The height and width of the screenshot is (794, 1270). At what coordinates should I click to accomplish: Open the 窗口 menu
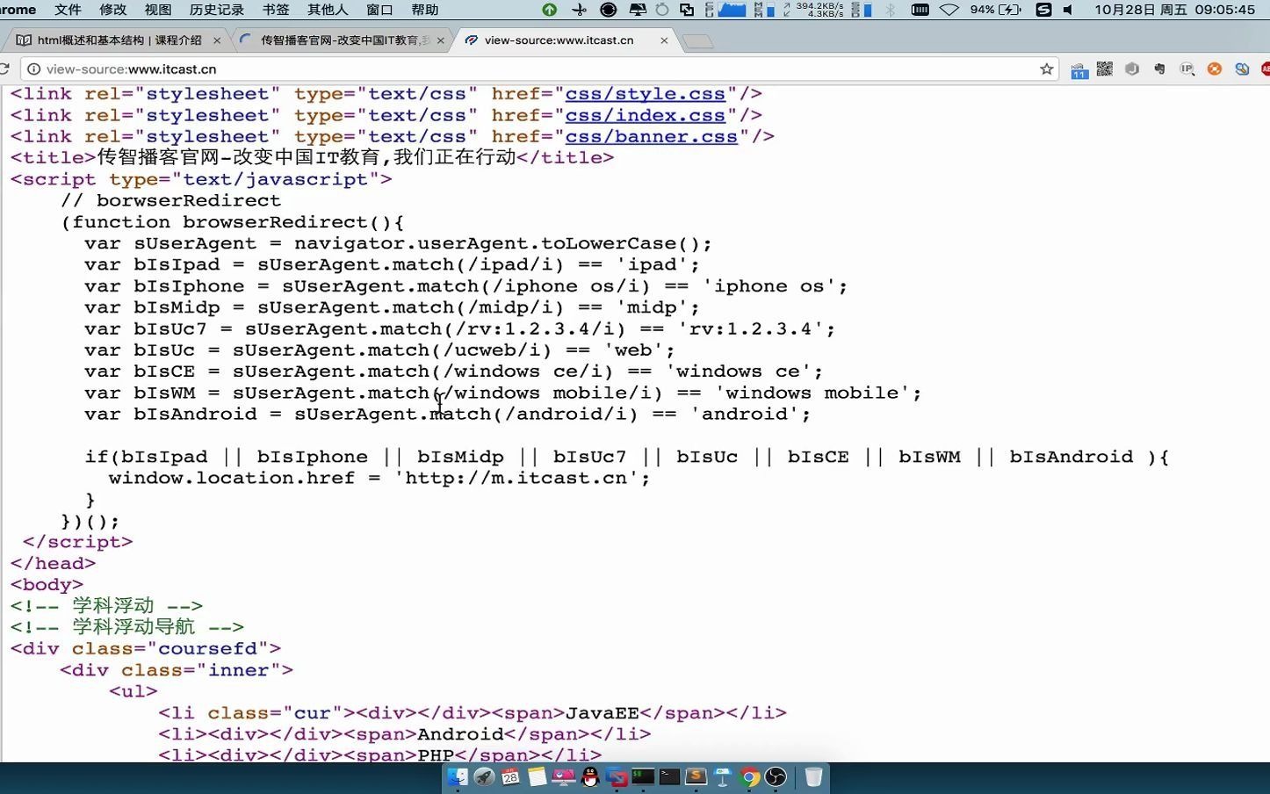pyautogui.click(x=379, y=10)
